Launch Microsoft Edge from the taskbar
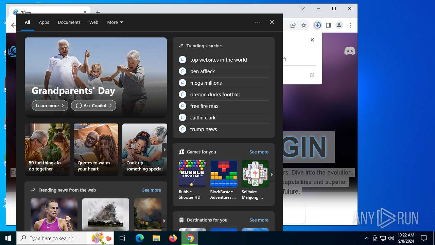Viewport: 435px width, 245px height. tap(140, 238)
